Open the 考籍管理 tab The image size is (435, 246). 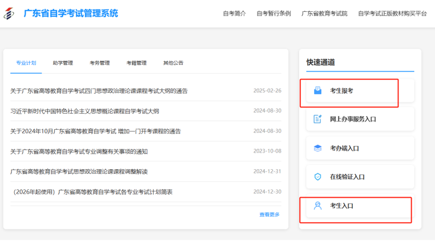click(136, 63)
